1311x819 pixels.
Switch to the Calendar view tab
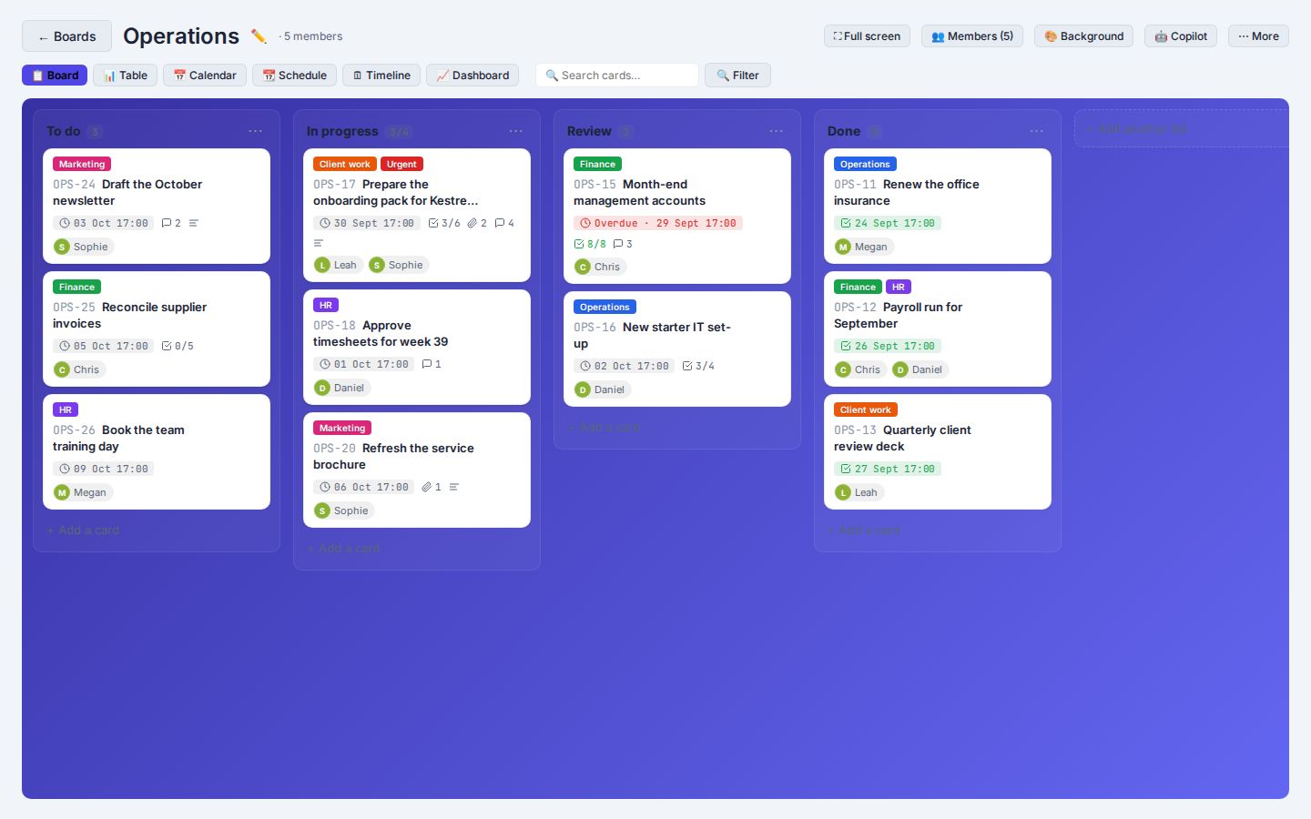(x=205, y=76)
